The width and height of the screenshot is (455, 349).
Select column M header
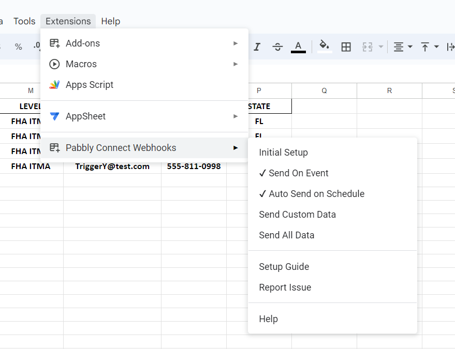click(x=31, y=90)
